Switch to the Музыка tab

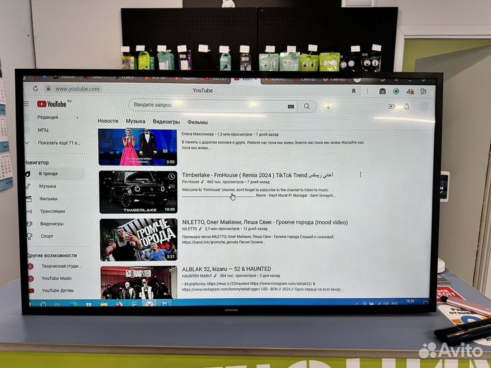pos(136,121)
